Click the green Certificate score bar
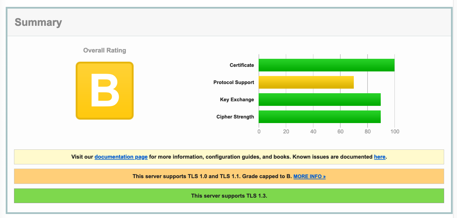 click(x=327, y=65)
